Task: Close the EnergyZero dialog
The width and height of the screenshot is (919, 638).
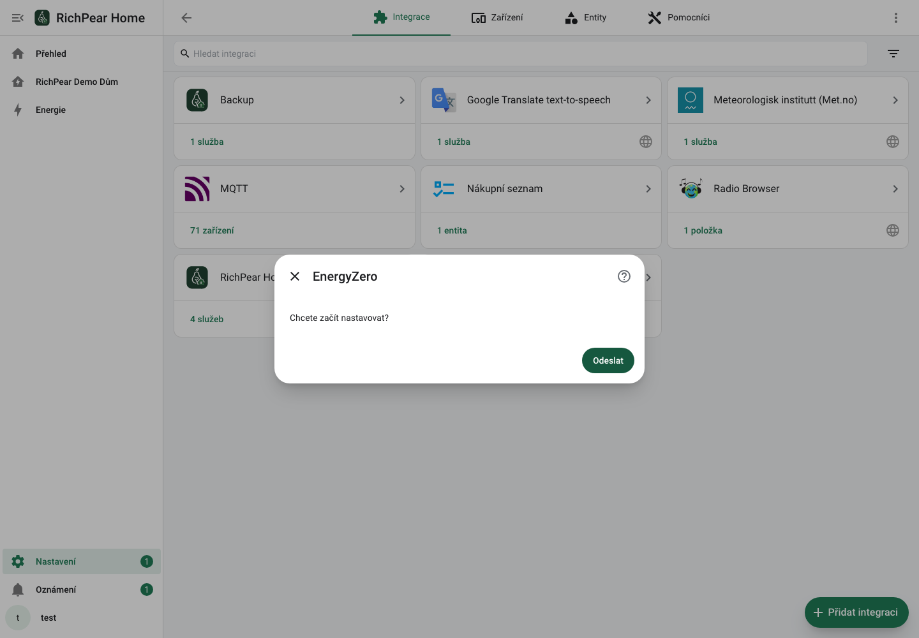Action: [x=295, y=276]
